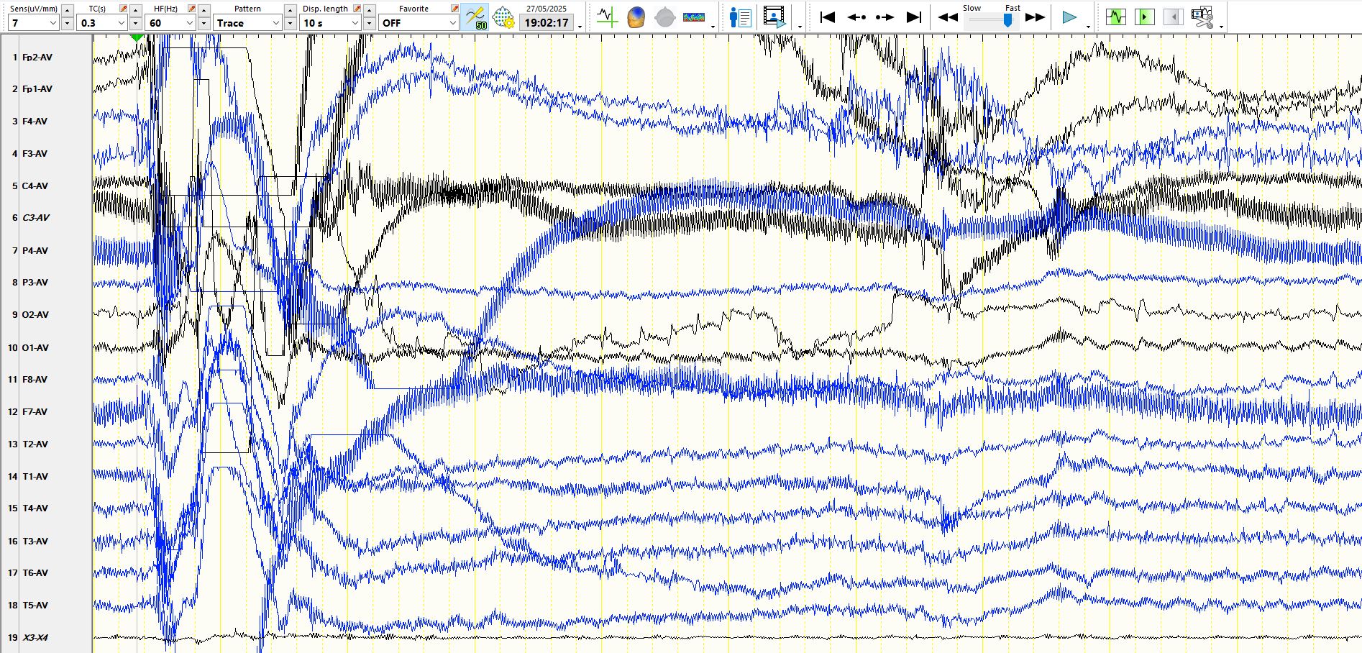Image resolution: width=1362 pixels, height=653 pixels.
Task: Click the gray page-back icon
Action: point(1173,17)
